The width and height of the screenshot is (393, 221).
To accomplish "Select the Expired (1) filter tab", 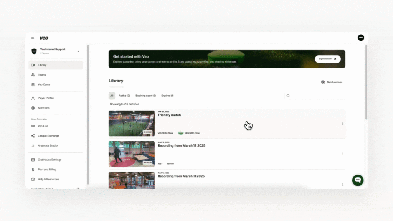I will click(167, 96).
